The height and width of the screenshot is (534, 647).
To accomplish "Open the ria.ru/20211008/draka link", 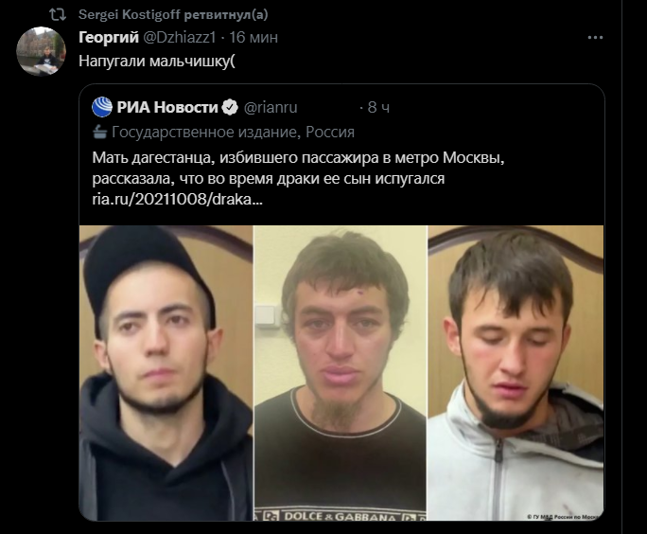I will coord(177,200).
